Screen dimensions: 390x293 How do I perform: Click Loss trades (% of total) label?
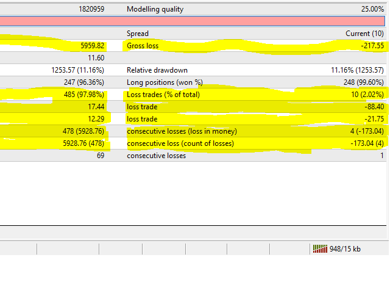pyautogui.click(x=163, y=95)
